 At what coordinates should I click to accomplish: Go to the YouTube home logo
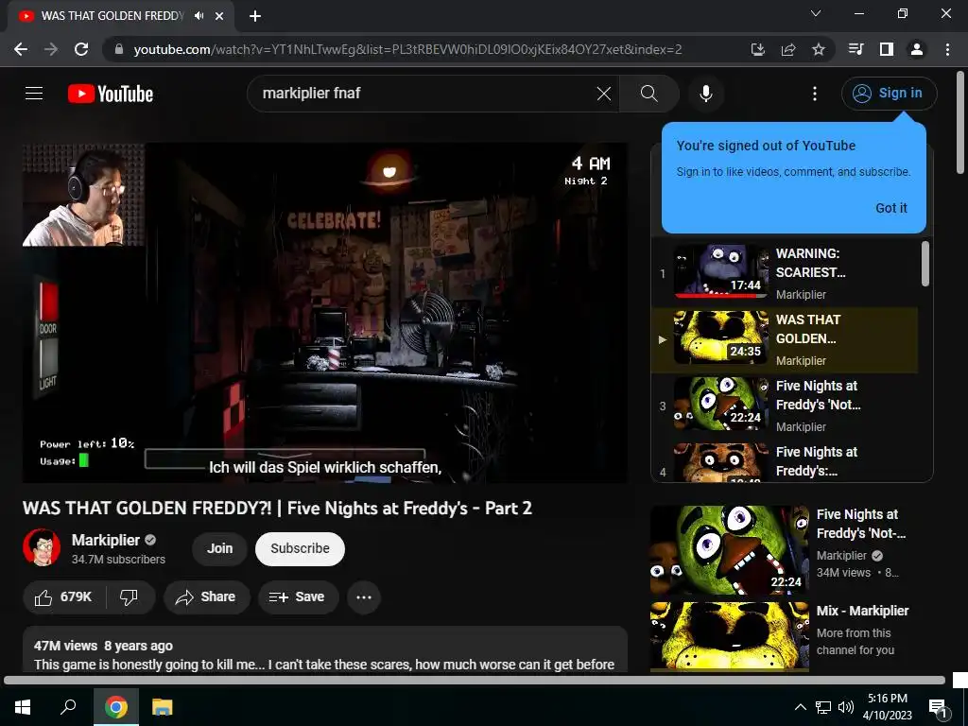[x=111, y=94]
